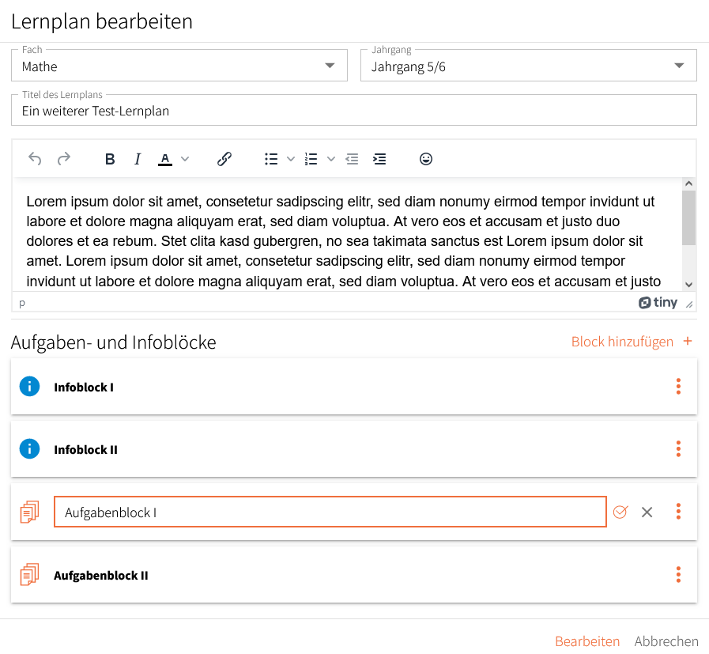The image size is (709, 654).
Task: Undo the last editor change
Action: click(35, 159)
